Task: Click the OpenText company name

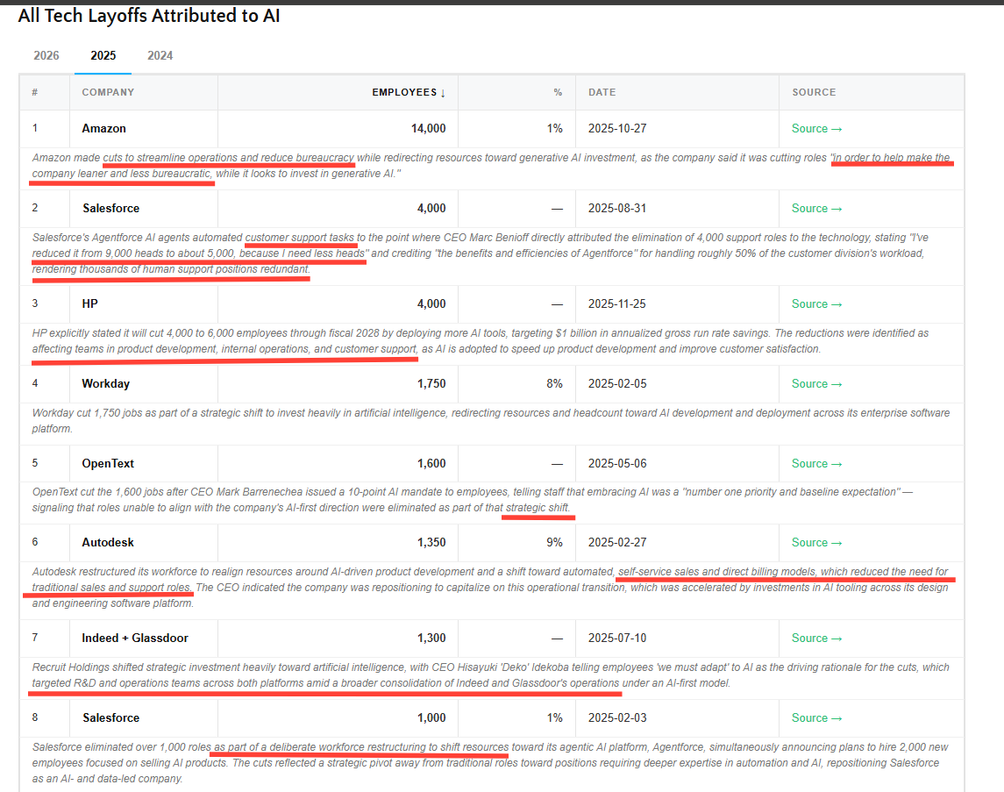Action: coord(108,464)
